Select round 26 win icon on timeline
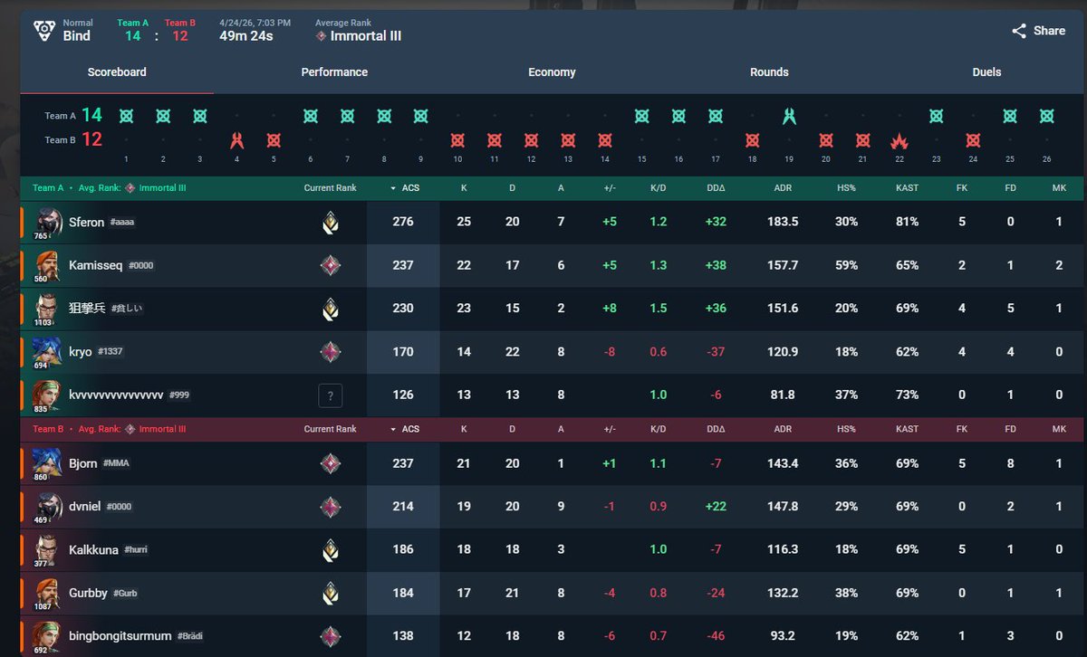Screen dimensions: 1087x657 click(x=1046, y=116)
